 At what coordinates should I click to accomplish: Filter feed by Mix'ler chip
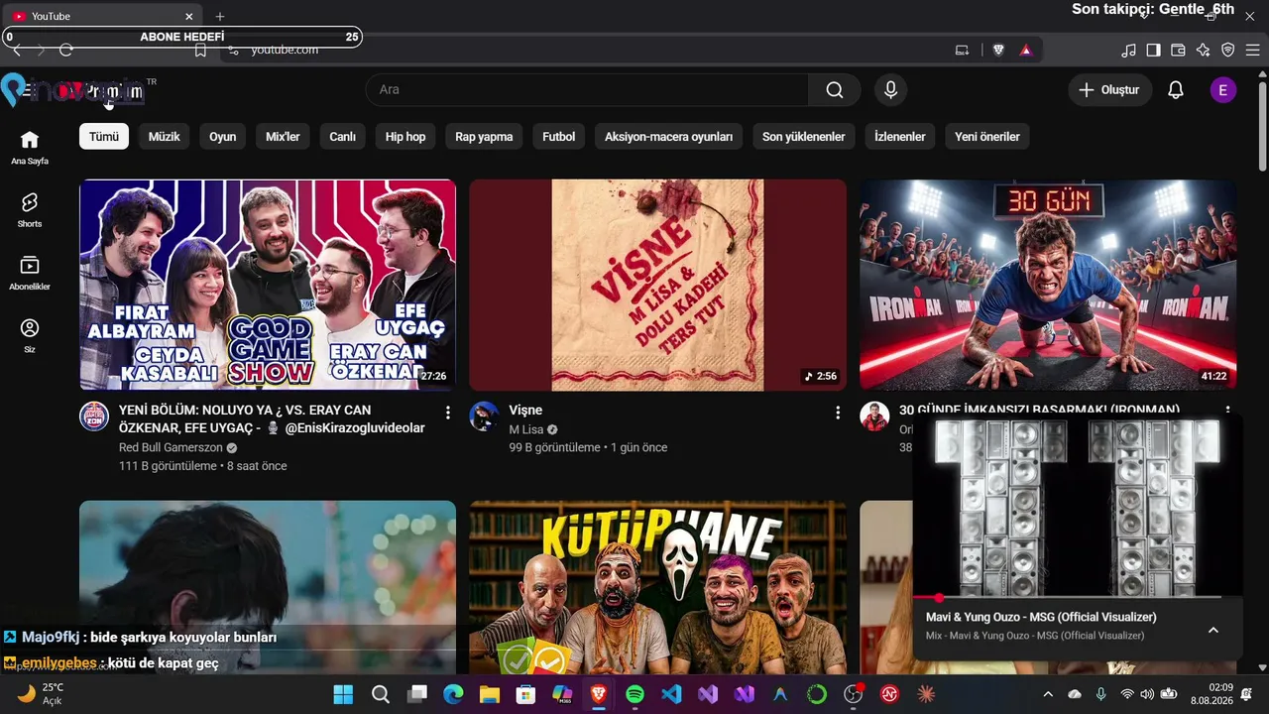(x=283, y=137)
